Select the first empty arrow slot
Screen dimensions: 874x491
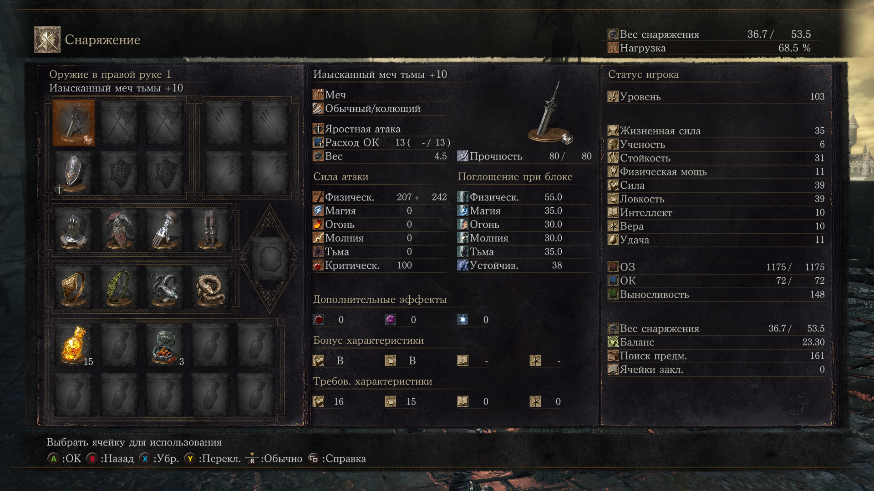[x=224, y=123]
